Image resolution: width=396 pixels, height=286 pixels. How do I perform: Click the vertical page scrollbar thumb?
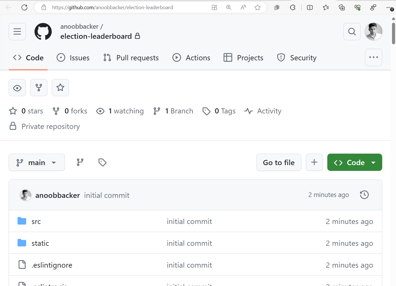tap(393, 33)
